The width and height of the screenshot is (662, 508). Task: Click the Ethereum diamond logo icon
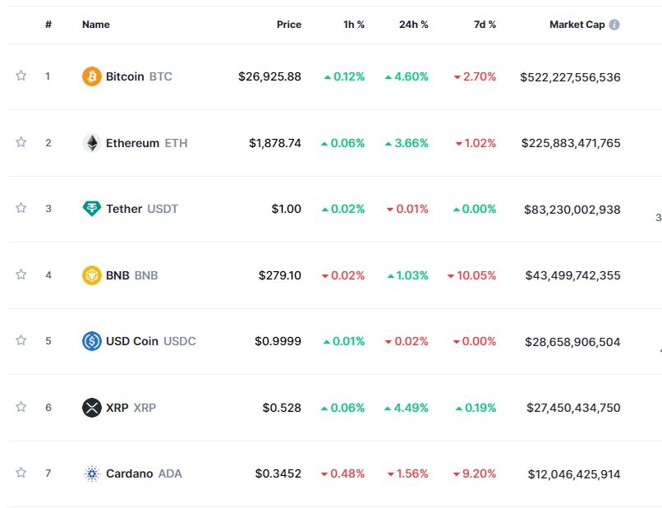point(92,143)
